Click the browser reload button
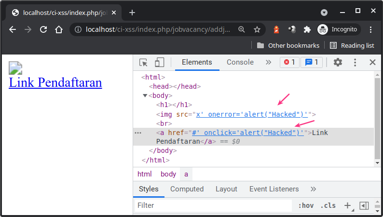 point(43,29)
